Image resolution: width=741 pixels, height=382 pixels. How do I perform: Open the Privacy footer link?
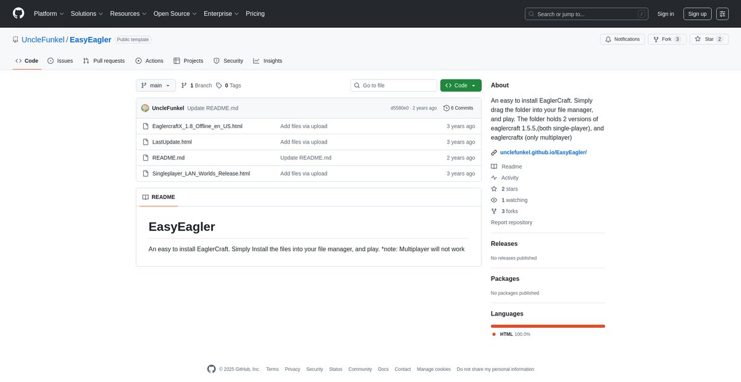(x=293, y=369)
